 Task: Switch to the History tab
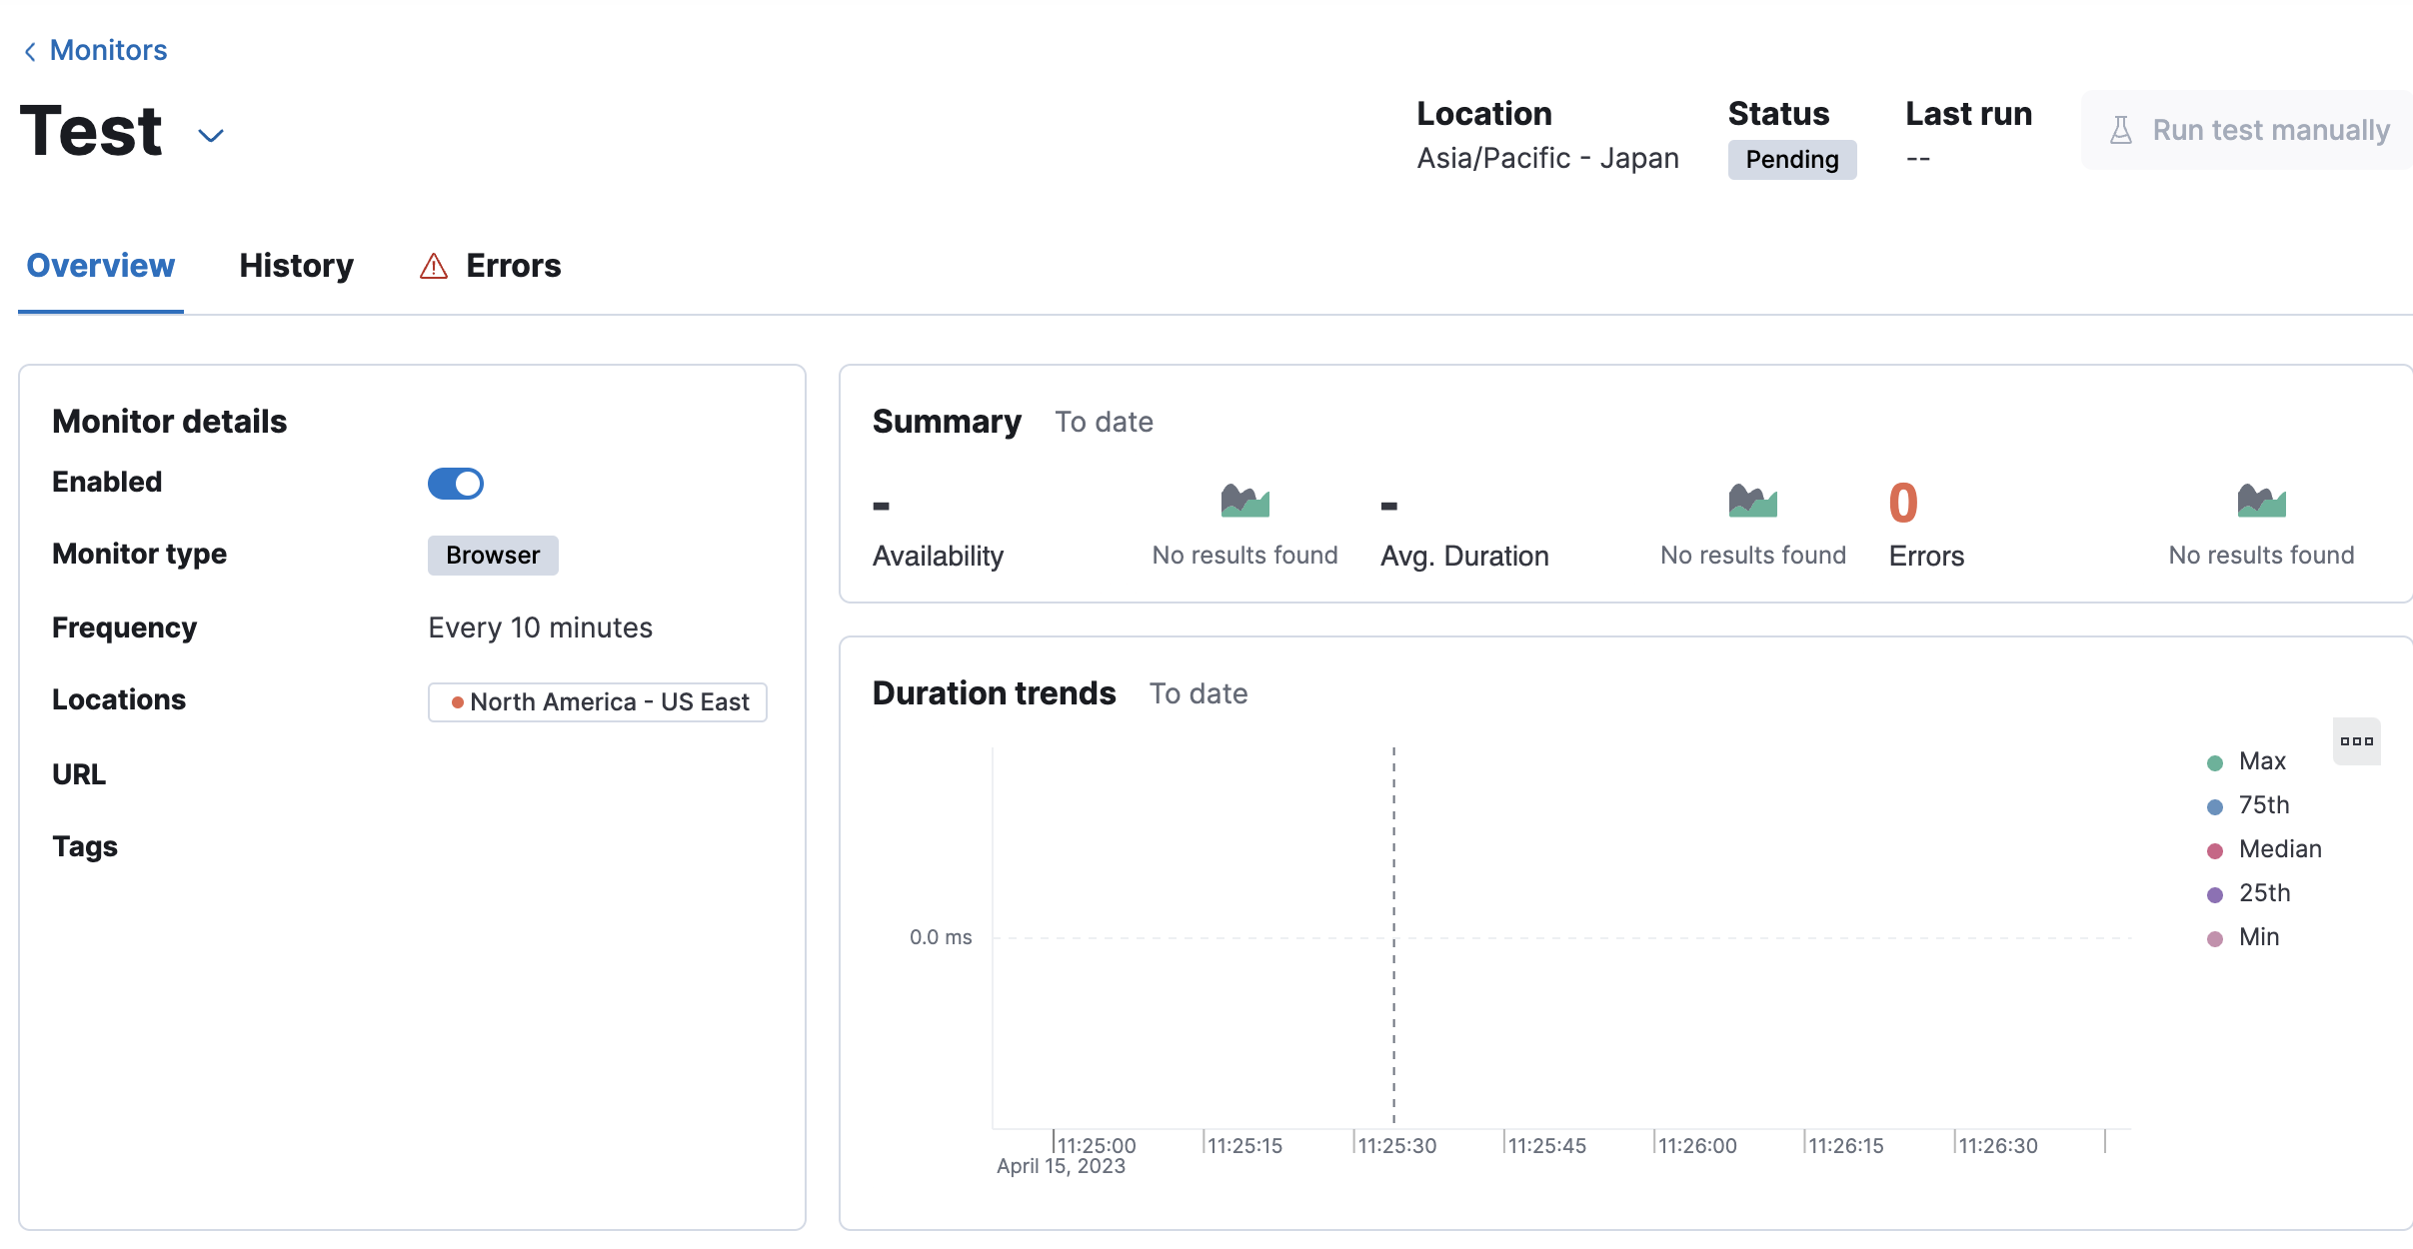[296, 266]
